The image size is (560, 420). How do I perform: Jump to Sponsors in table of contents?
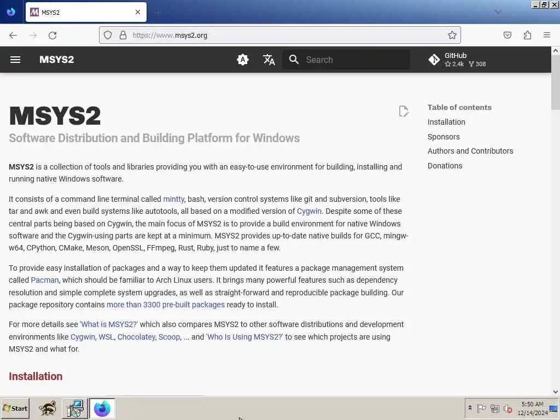[x=444, y=137]
